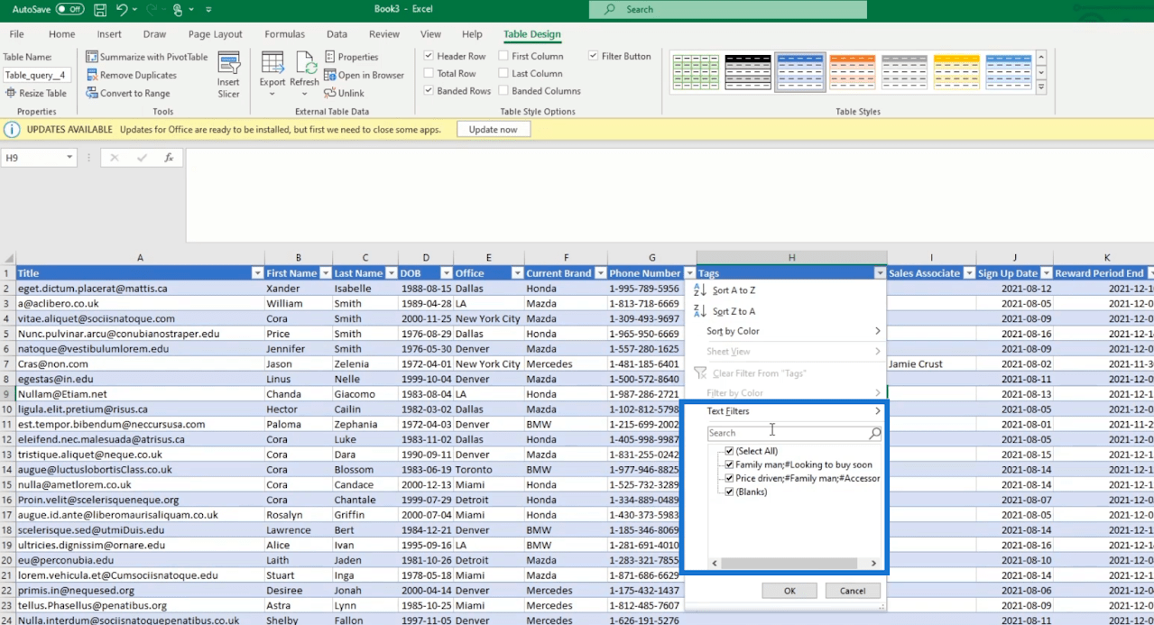Click the updates available info icon
The width and height of the screenshot is (1154, 625).
click(x=12, y=130)
